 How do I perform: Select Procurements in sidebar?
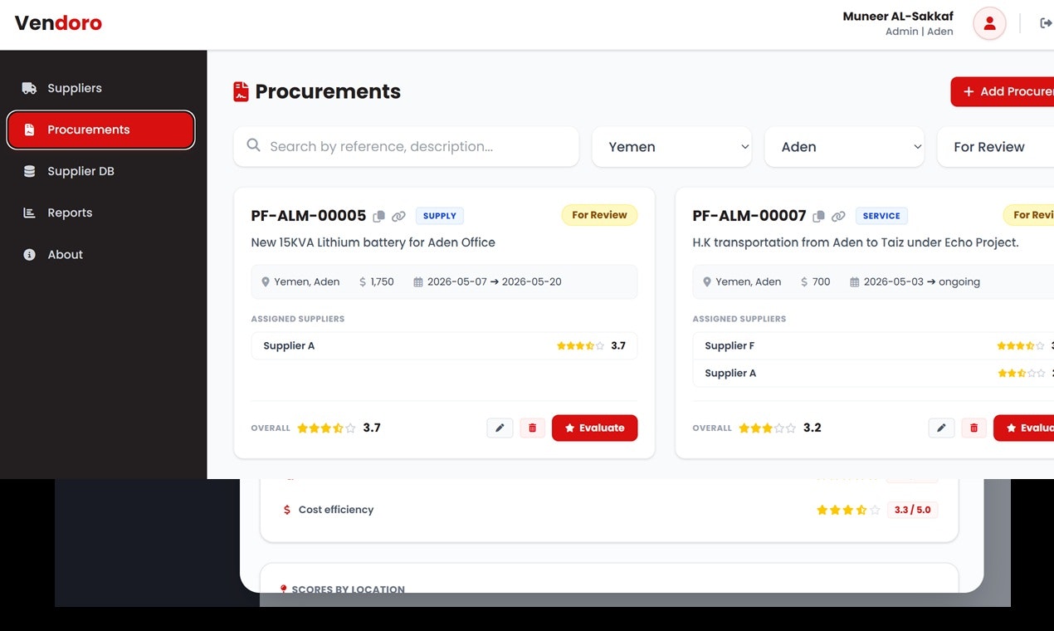101,130
